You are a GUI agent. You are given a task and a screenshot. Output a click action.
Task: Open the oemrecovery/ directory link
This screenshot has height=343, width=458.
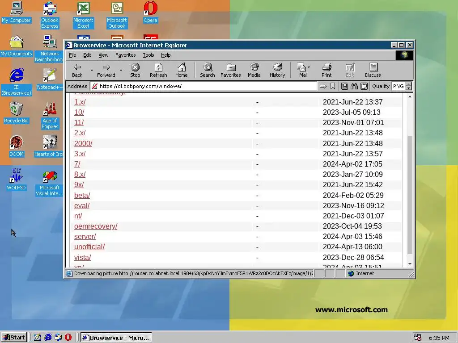(x=96, y=226)
